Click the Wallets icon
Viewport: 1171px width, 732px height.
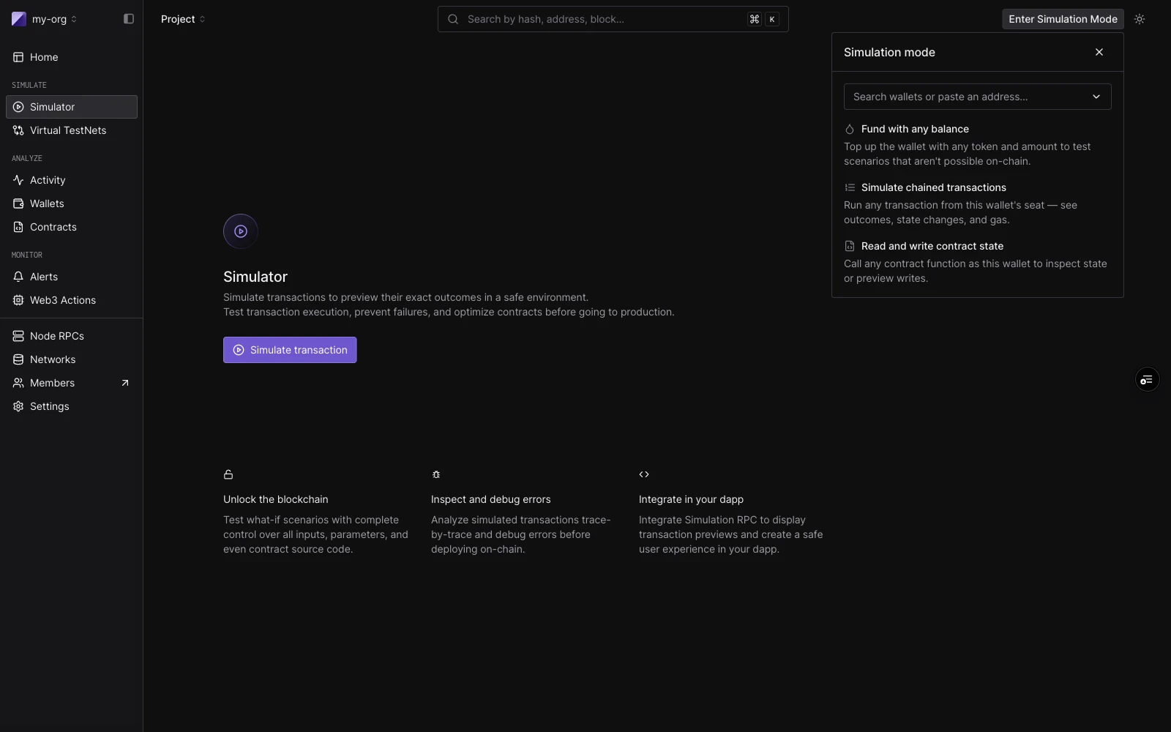pos(18,203)
